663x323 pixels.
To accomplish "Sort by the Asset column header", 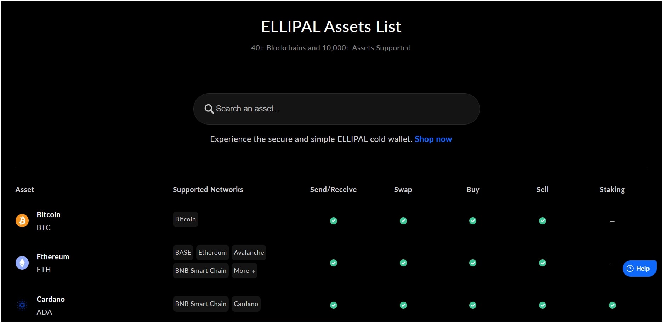I will [x=24, y=189].
